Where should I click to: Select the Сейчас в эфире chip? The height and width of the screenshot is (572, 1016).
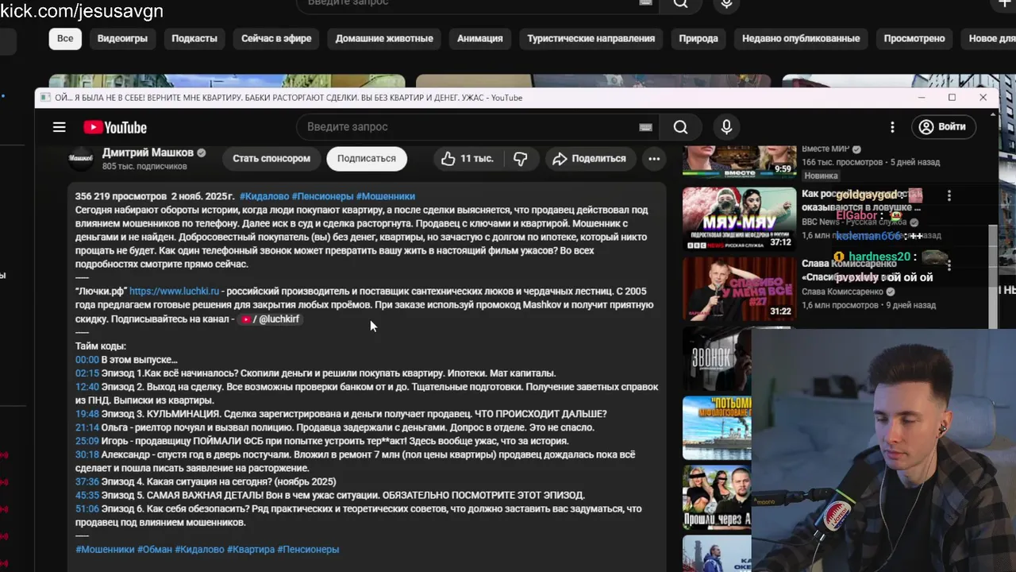coord(276,38)
